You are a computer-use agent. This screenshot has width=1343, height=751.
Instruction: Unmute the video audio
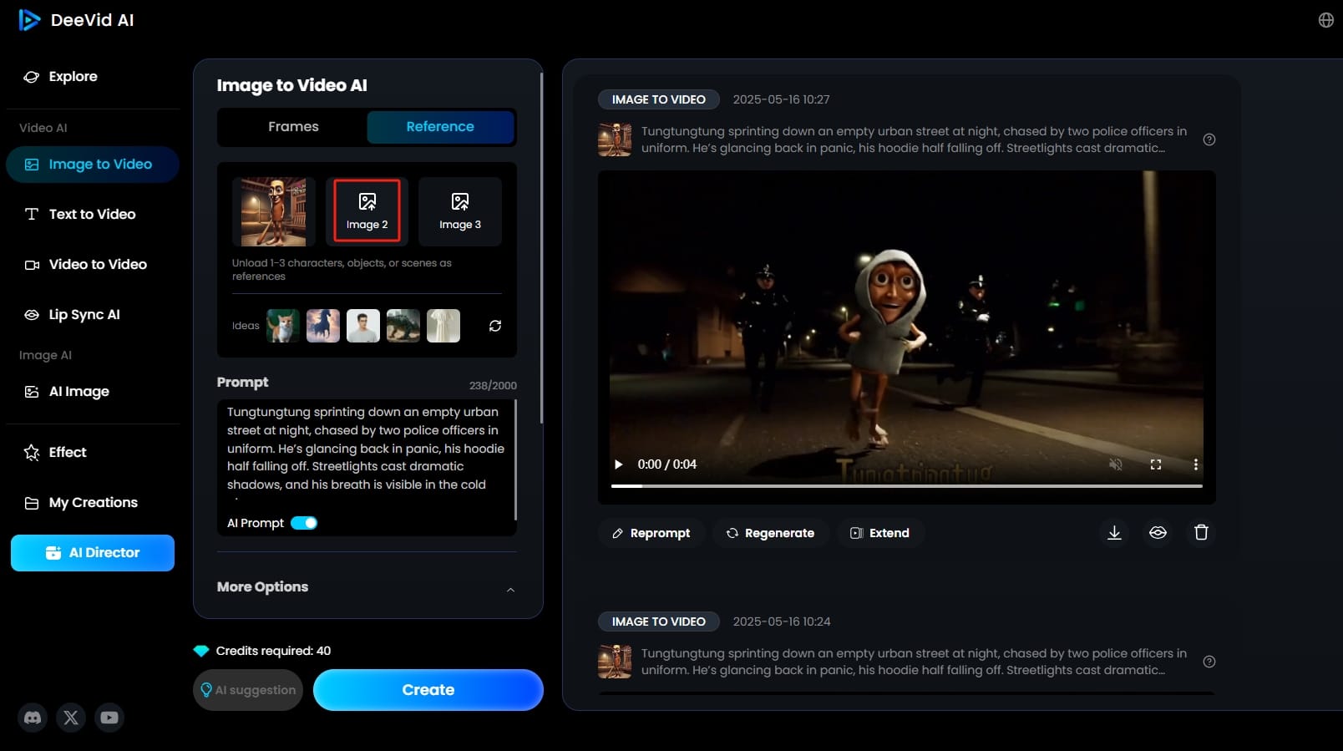point(1115,464)
